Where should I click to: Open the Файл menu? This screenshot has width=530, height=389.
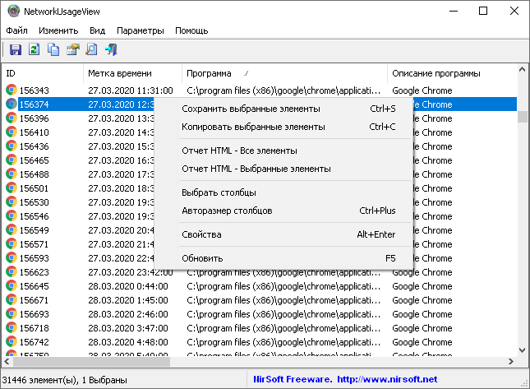pyautogui.click(x=16, y=30)
